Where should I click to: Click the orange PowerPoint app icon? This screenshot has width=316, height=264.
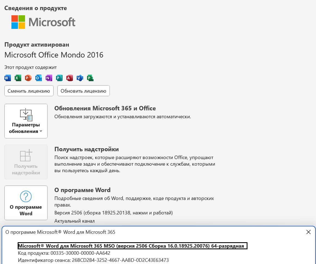pyautogui.click(x=28, y=78)
